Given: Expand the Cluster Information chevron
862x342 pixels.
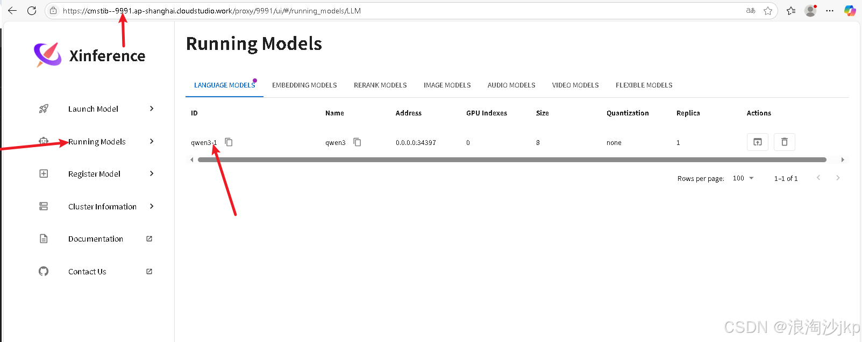Looking at the screenshot, I should [152, 206].
